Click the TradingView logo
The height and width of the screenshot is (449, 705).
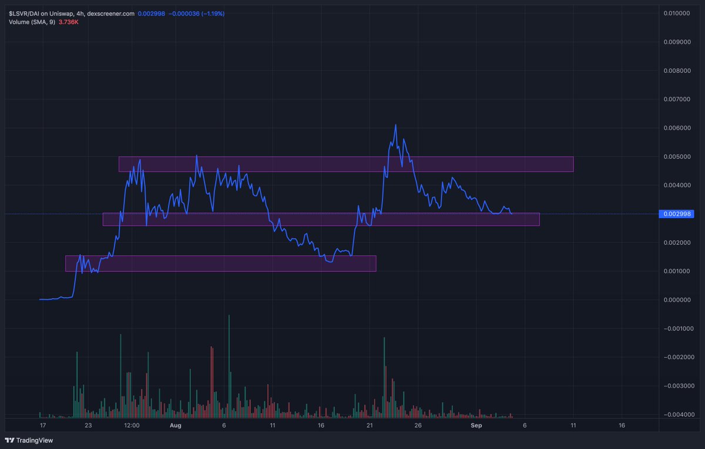29,440
